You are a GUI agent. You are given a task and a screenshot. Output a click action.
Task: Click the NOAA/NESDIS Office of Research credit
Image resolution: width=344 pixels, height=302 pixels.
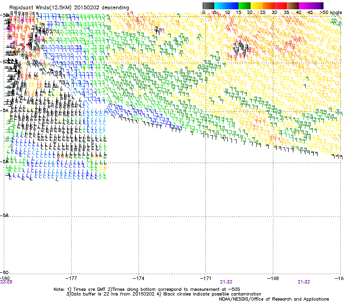274,299
